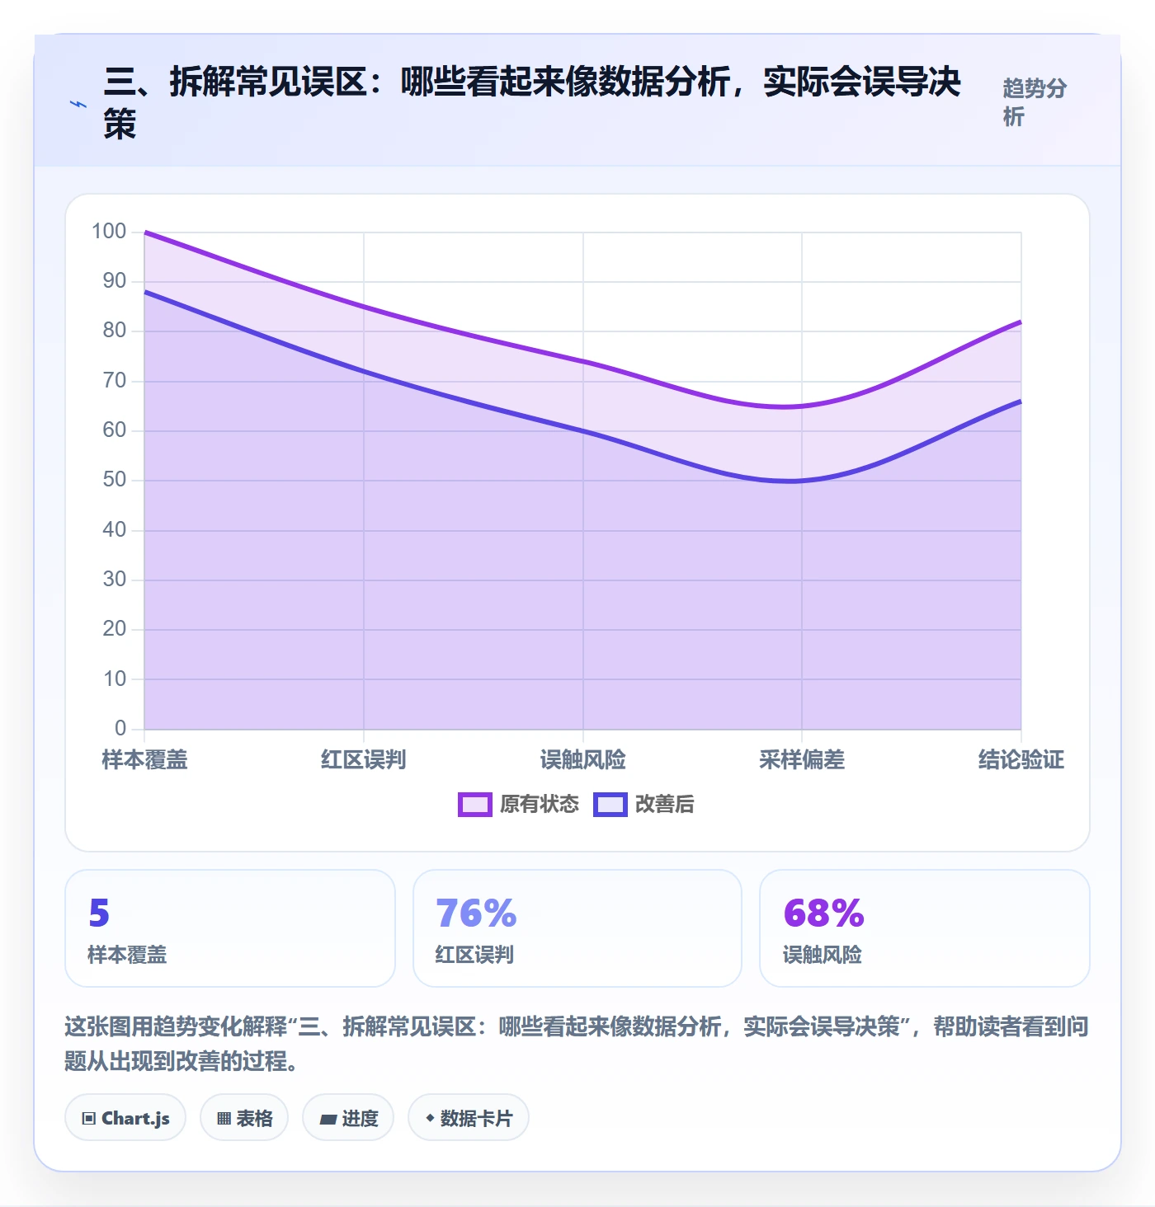Click the 20 y-axis tick label
This screenshot has height=1207, width=1155.
115,629
